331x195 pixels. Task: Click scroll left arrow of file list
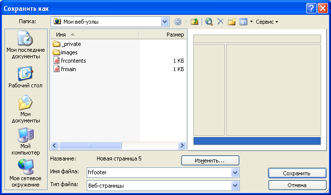55,145
